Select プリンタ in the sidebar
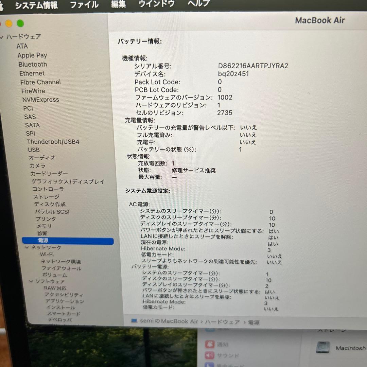The image size is (367, 367). [46, 219]
